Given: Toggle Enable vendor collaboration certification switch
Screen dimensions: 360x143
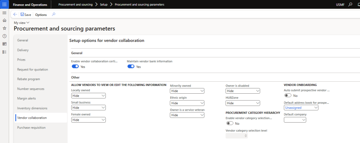Looking at the screenshot, I should (x=75, y=67).
